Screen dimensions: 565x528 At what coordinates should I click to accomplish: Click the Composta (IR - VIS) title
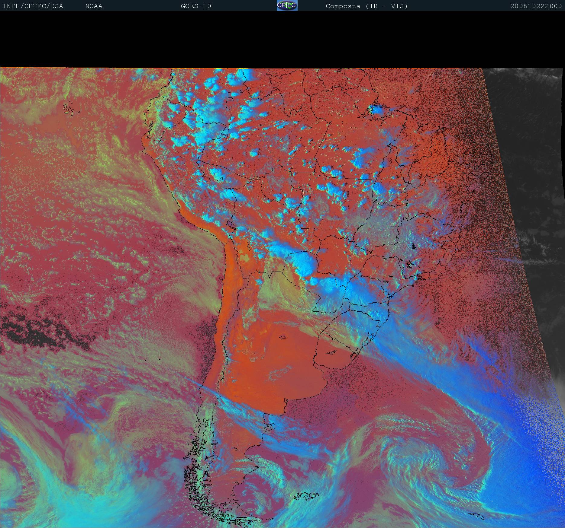(366, 6)
